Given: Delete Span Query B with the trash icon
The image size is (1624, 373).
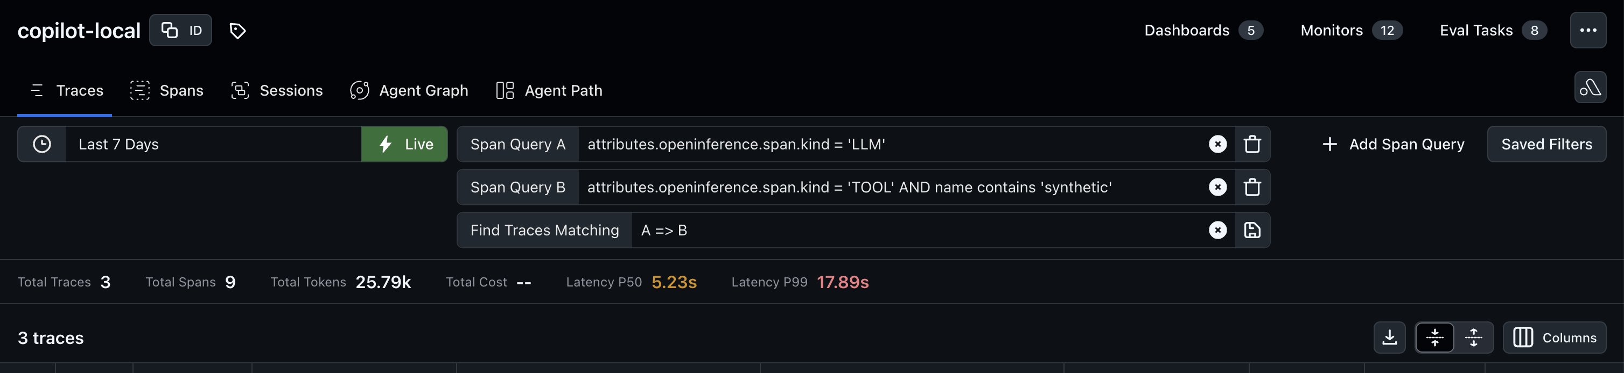Looking at the screenshot, I should click(1252, 187).
